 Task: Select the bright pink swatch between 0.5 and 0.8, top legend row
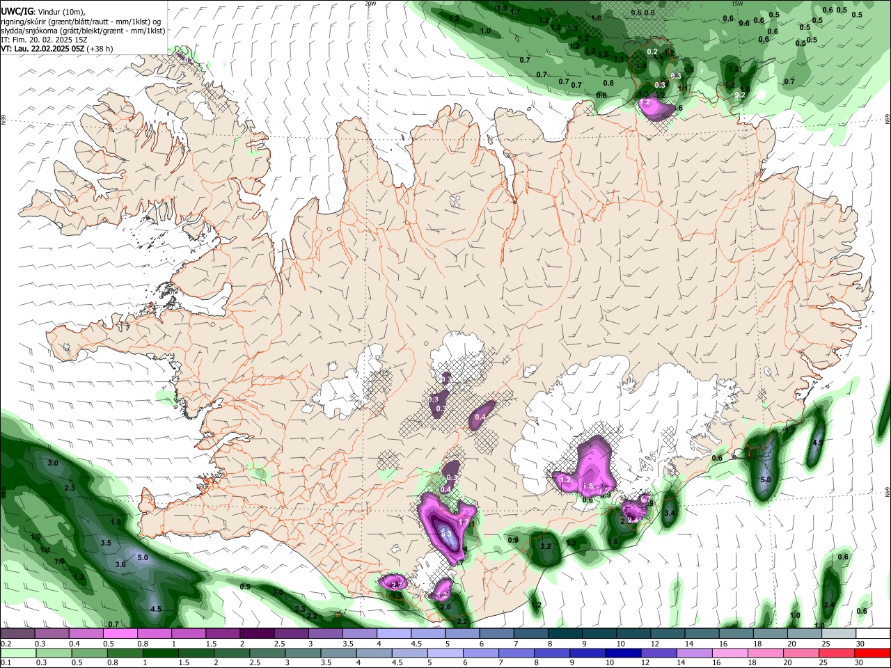120,634
